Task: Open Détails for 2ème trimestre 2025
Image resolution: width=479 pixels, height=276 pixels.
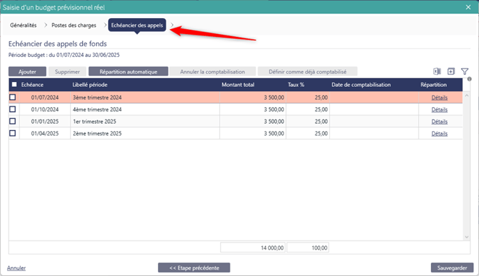Action: tap(439, 133)
